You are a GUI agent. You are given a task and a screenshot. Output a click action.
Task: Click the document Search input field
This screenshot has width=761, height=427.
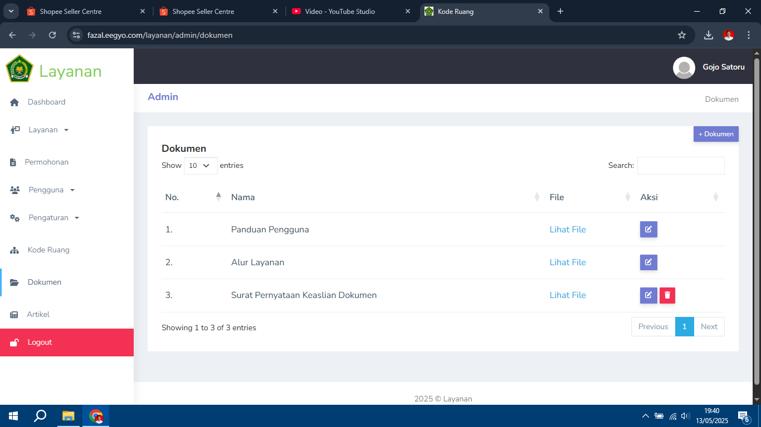pyautogui.click(x=680, y=166)
